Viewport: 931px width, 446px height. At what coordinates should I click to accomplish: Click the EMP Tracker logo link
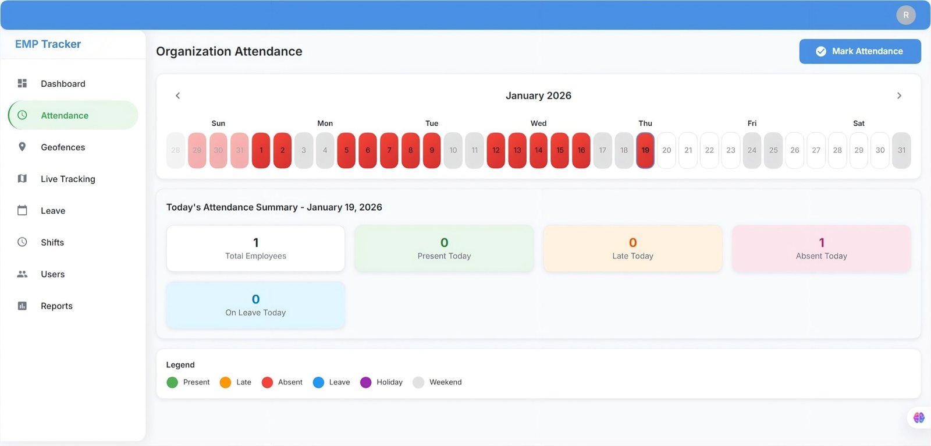pos(48,44)
